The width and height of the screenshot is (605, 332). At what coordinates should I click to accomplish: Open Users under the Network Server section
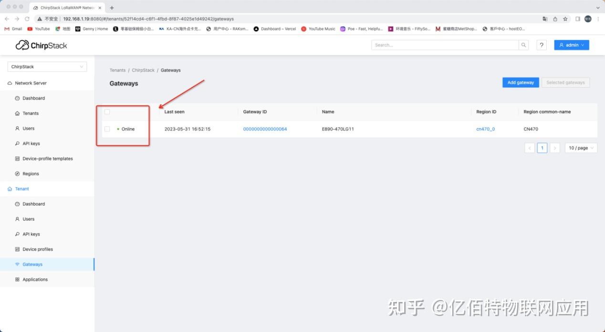[29, 128]
